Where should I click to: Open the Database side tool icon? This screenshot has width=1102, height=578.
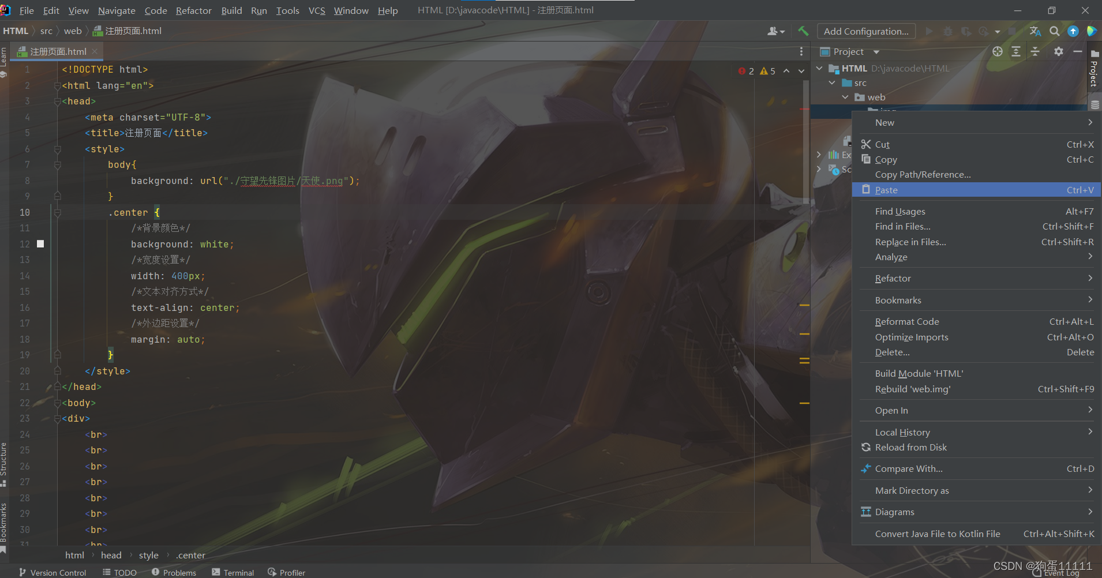tap(1094, 104)
